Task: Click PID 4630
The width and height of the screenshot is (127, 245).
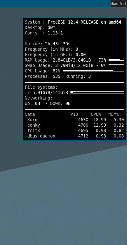Action: point(83,120)
